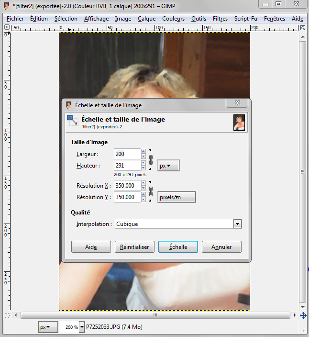Toggle the resolution chain link
Screen dimensions: 309x337
[151, 191]
